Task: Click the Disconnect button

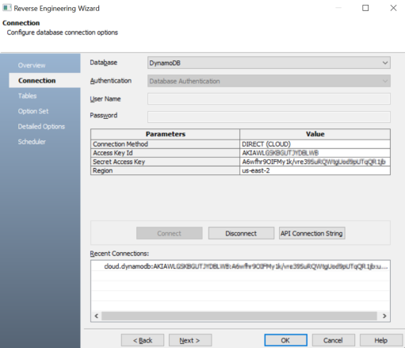Action: coord(241,233)
